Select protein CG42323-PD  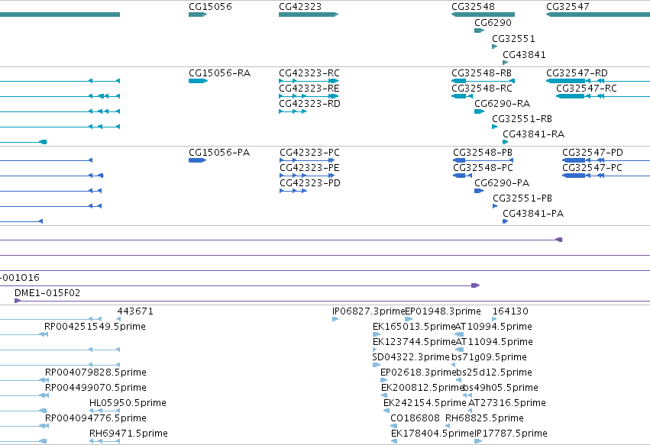click(310, 183)
